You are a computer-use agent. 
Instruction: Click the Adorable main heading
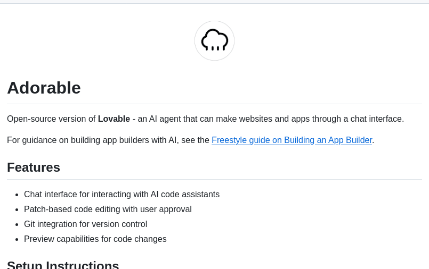(x=44, y=88)
